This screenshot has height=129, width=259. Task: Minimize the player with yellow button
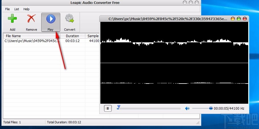pos(233,19)
